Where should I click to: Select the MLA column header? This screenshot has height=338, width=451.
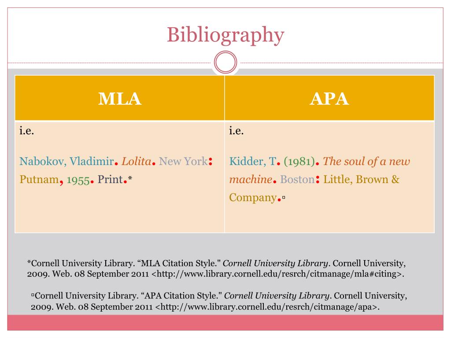[x=120, y=98]
